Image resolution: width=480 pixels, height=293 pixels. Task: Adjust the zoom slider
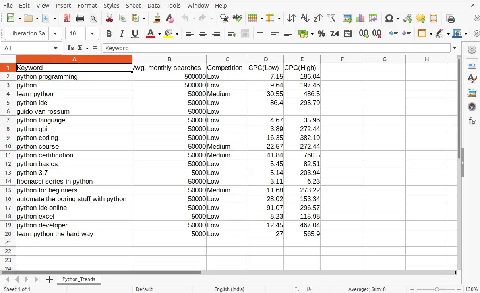click(x=437, y=289)
